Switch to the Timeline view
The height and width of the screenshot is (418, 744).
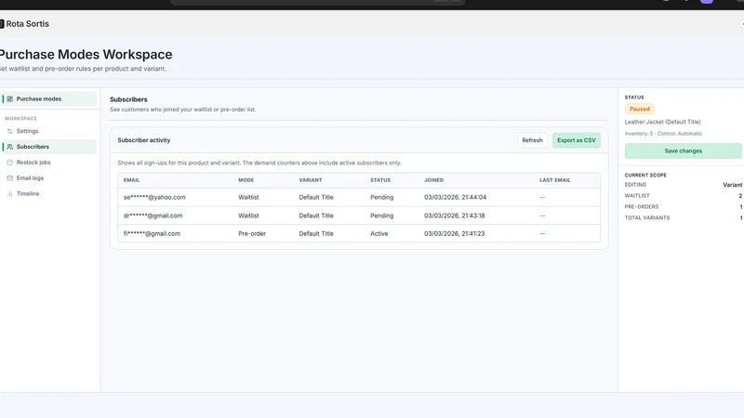[x=49, y=194]
